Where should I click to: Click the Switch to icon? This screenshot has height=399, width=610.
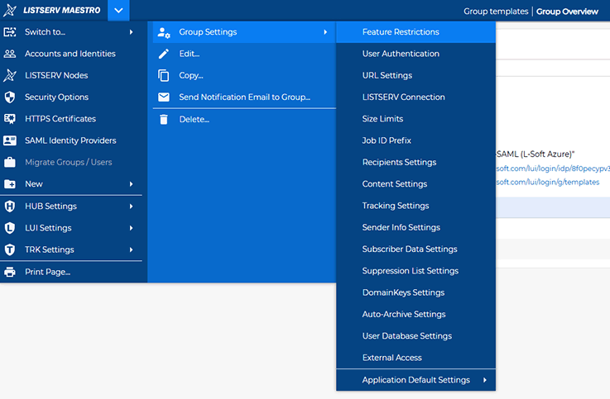tap(10, 32)
